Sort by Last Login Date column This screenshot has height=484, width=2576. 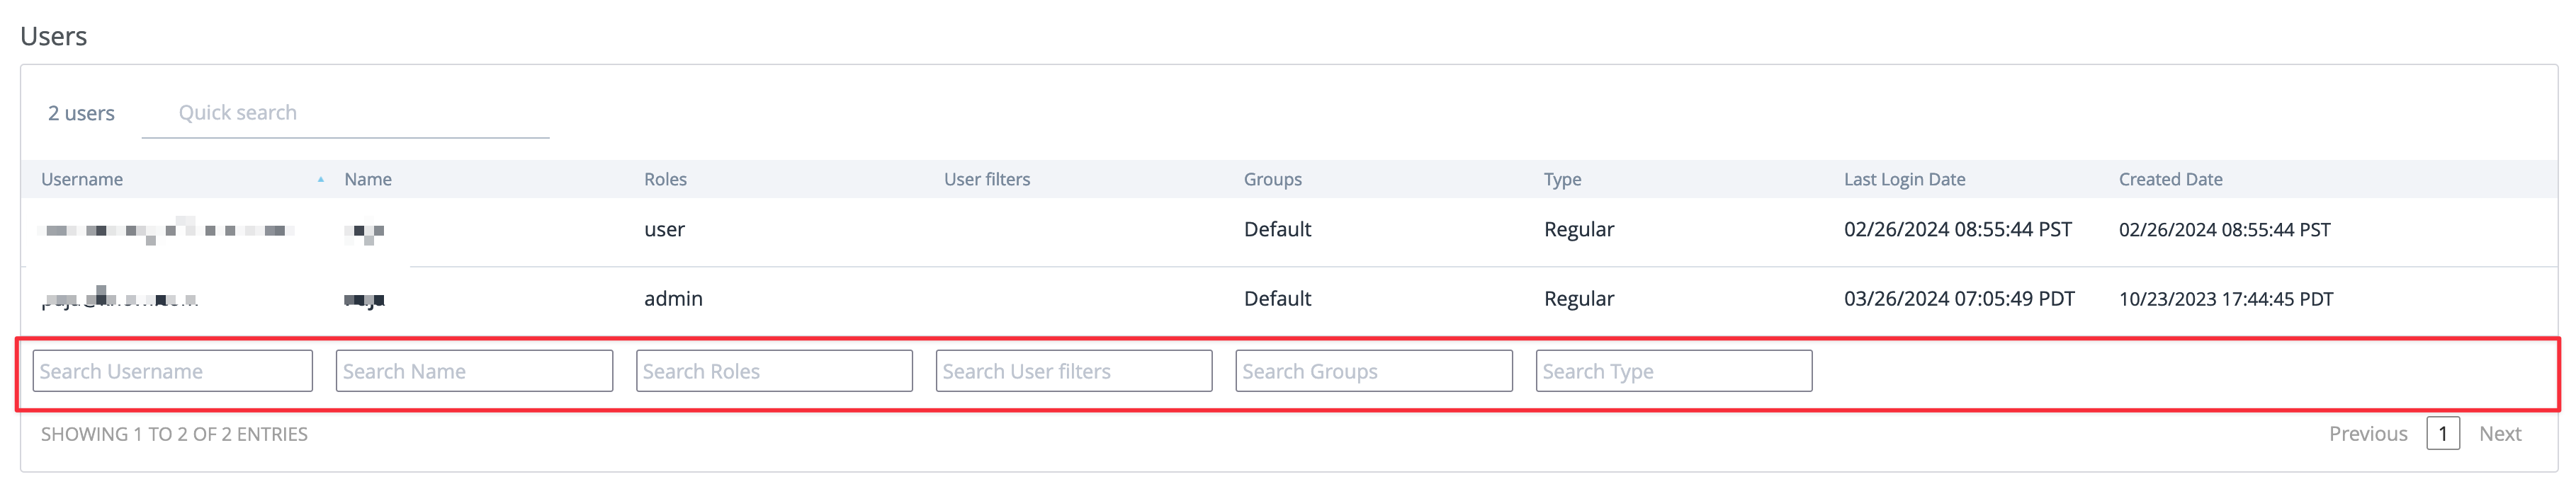tap(1904, 180)
